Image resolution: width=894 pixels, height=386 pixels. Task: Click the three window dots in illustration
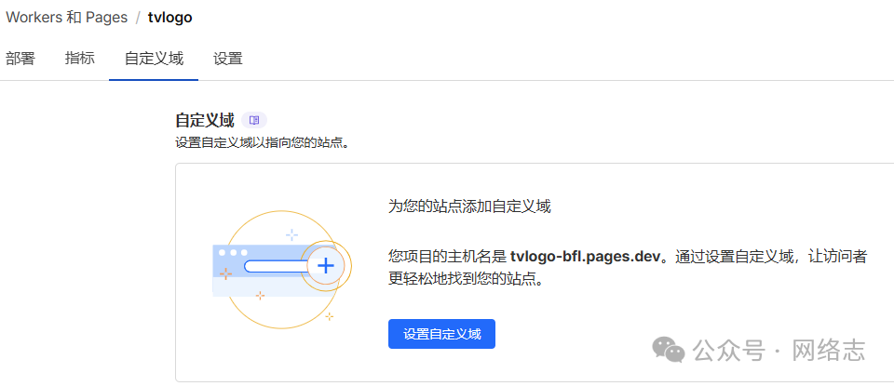click(232, 252)
